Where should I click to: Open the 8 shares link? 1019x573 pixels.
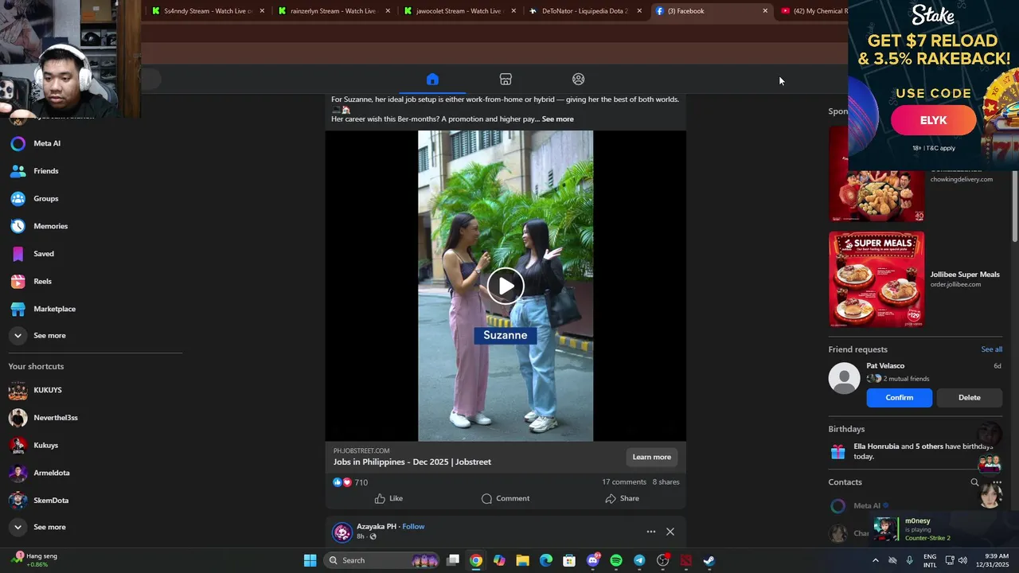pyautogui.click(x=666, y=482)
